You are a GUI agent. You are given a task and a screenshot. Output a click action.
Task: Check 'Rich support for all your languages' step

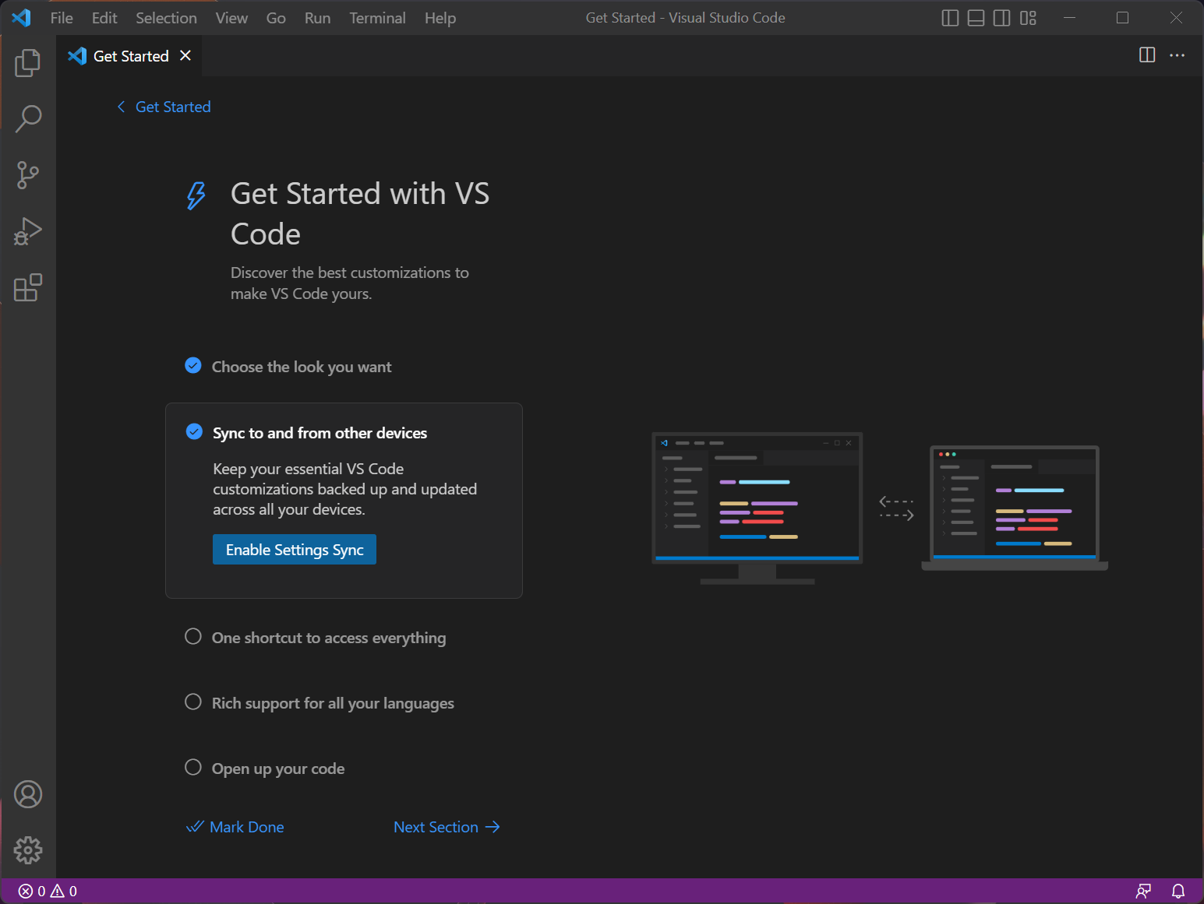tap(193, 702)
